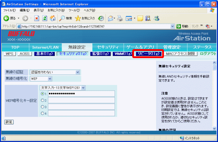Click the Mail envelope toolbar icon
Screen dimensions: 218x142
point(111,18)
